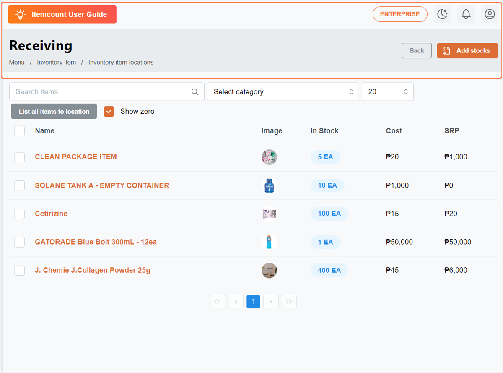Click the 10 EA stock badge
The image size is (503, 373).
point(327,185)
